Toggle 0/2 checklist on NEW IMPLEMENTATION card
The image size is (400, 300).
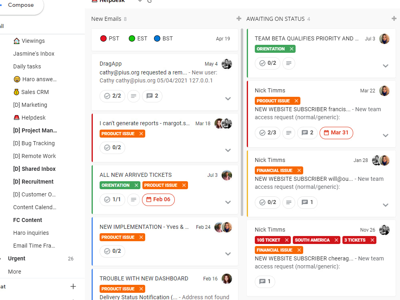pos(112,251)
